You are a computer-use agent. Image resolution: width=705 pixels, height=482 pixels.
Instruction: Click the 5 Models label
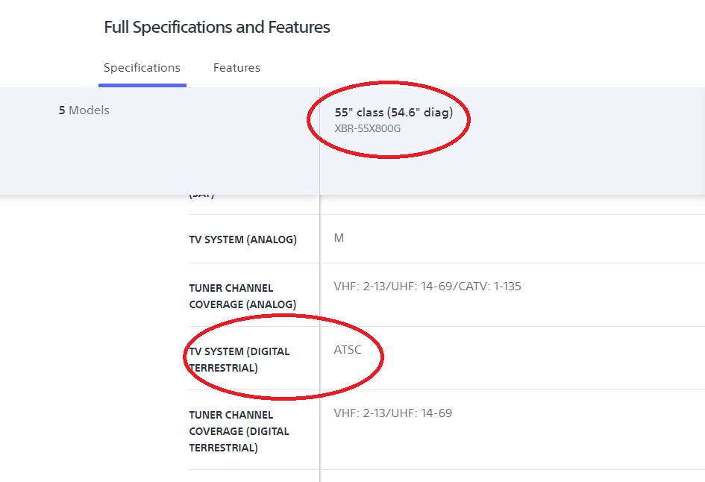click(84, 110)
